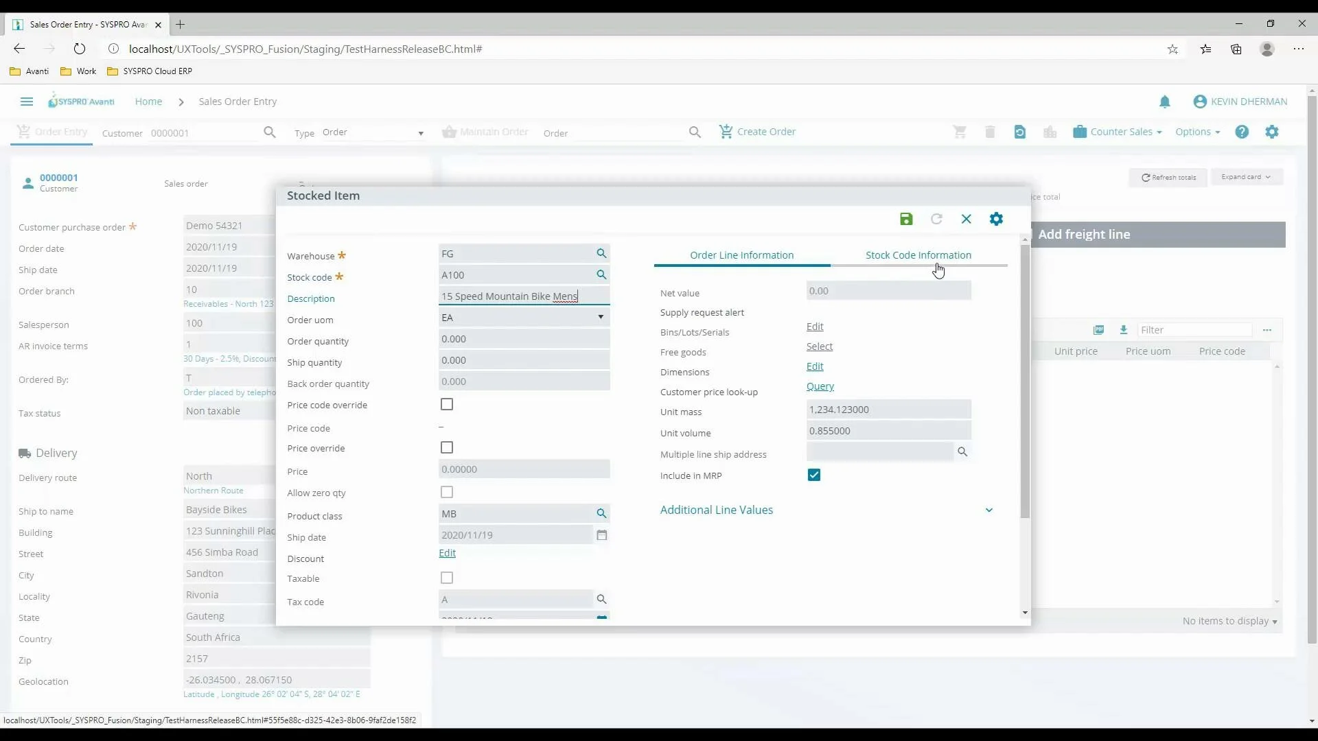Download grid data with the export arrow icon
This screenshot has height=741, width=1318.
point(1124,330)
